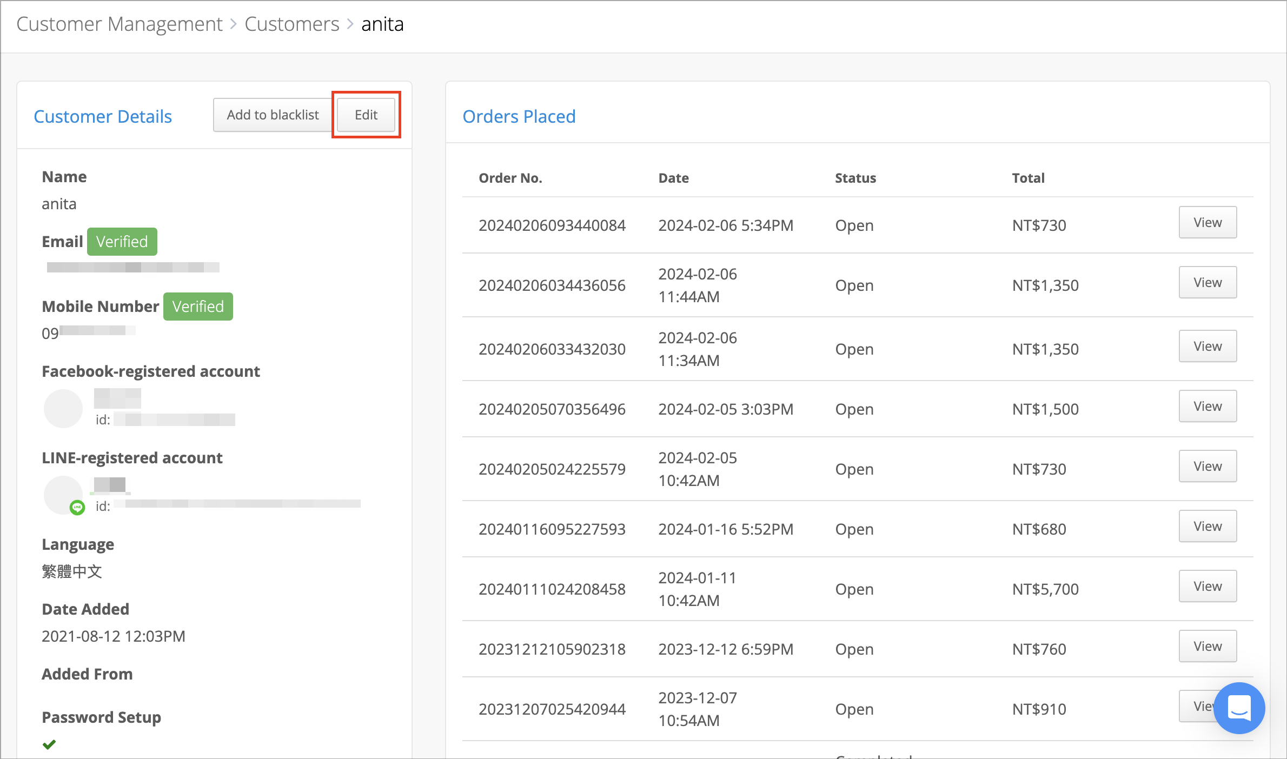Click the Customer Details heading
Image resolution: width=1287 pixels, height=759 pixels.
coord(103,116)
